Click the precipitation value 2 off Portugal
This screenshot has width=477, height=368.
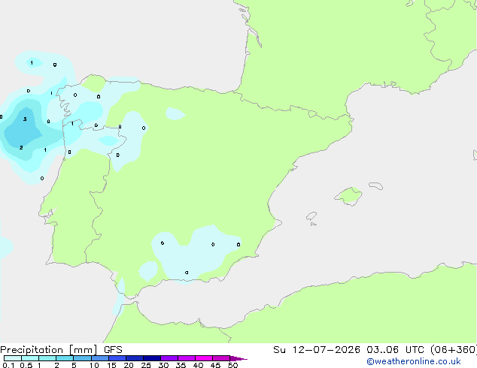(21, 147)
